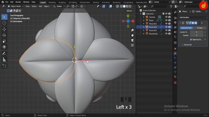The image size is (209, 117).
Task: Open the Object Data properties tab
Action: click(x=175, y=72)
